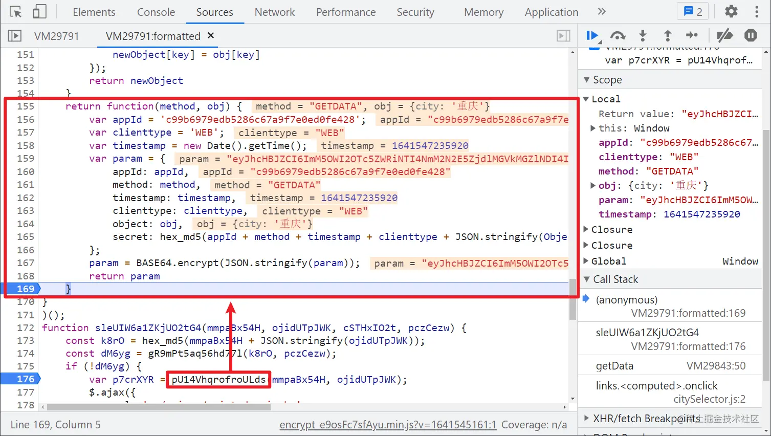Click the appId scope variable
Screen dimensions: 771x436
pyautogui.click(x=678, y=142)
